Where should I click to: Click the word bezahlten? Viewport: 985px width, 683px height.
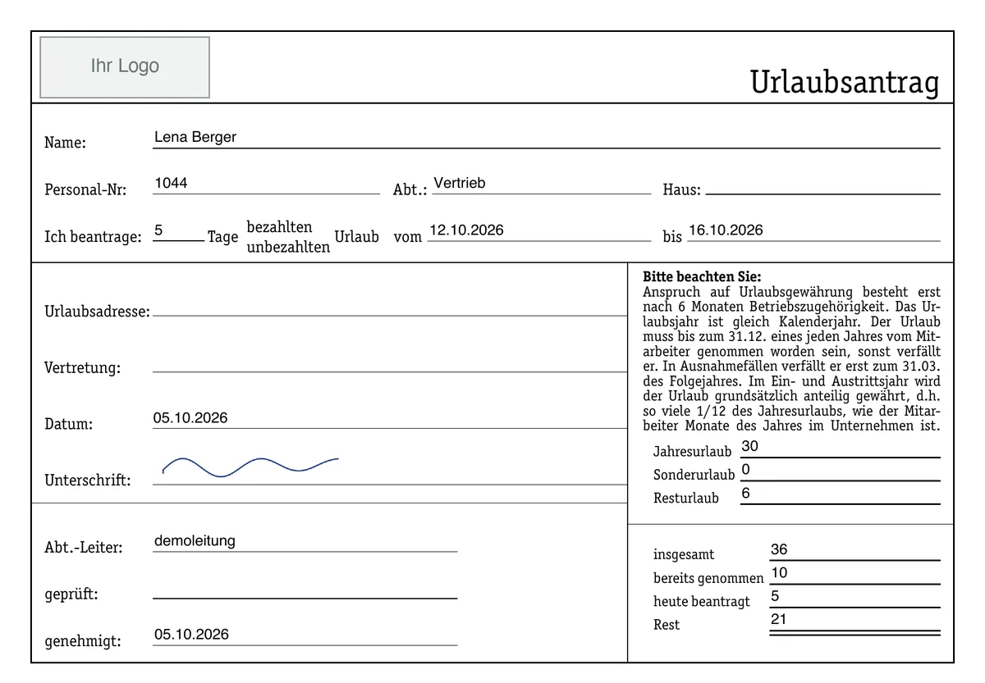[x=280, y=227]
